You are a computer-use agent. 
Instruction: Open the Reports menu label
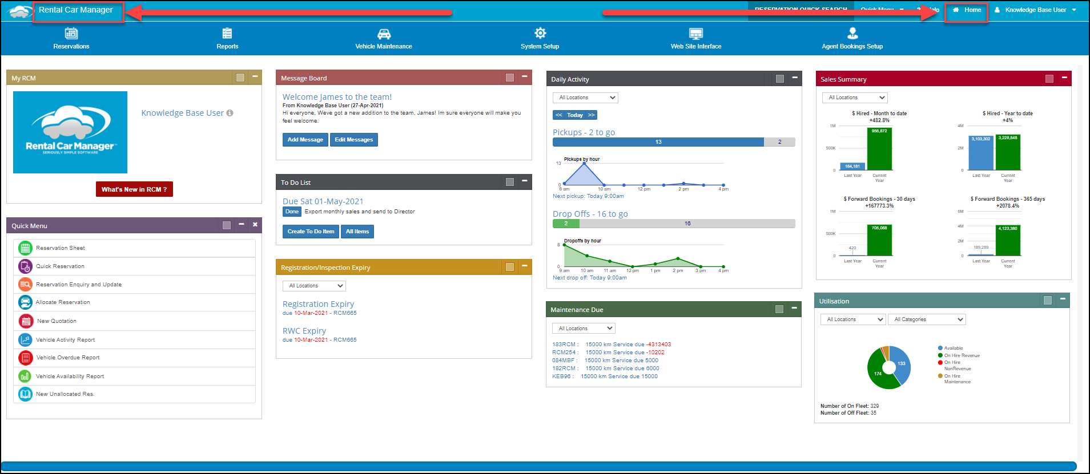click(227, 46)
